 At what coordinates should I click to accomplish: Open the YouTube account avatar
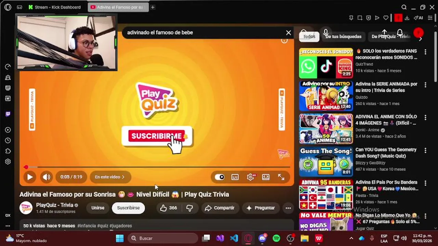click(418, 33)
